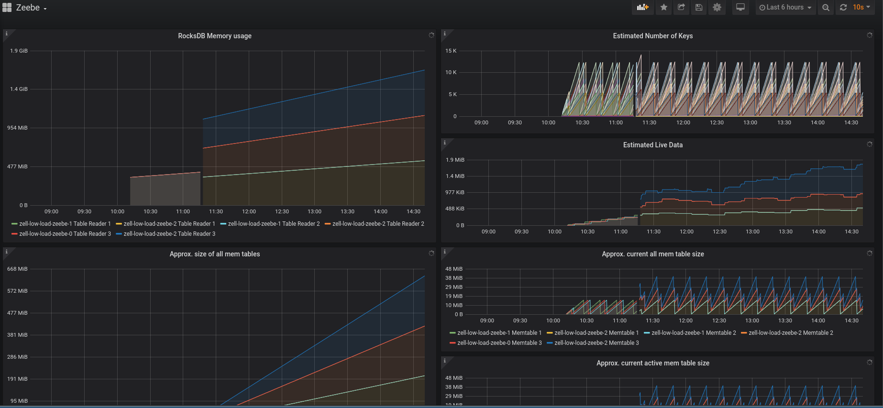Click green color swatch of zeebe-1 Table Reader 1
This screenshot has height=408, width=883.
click(x=14, y=224)
